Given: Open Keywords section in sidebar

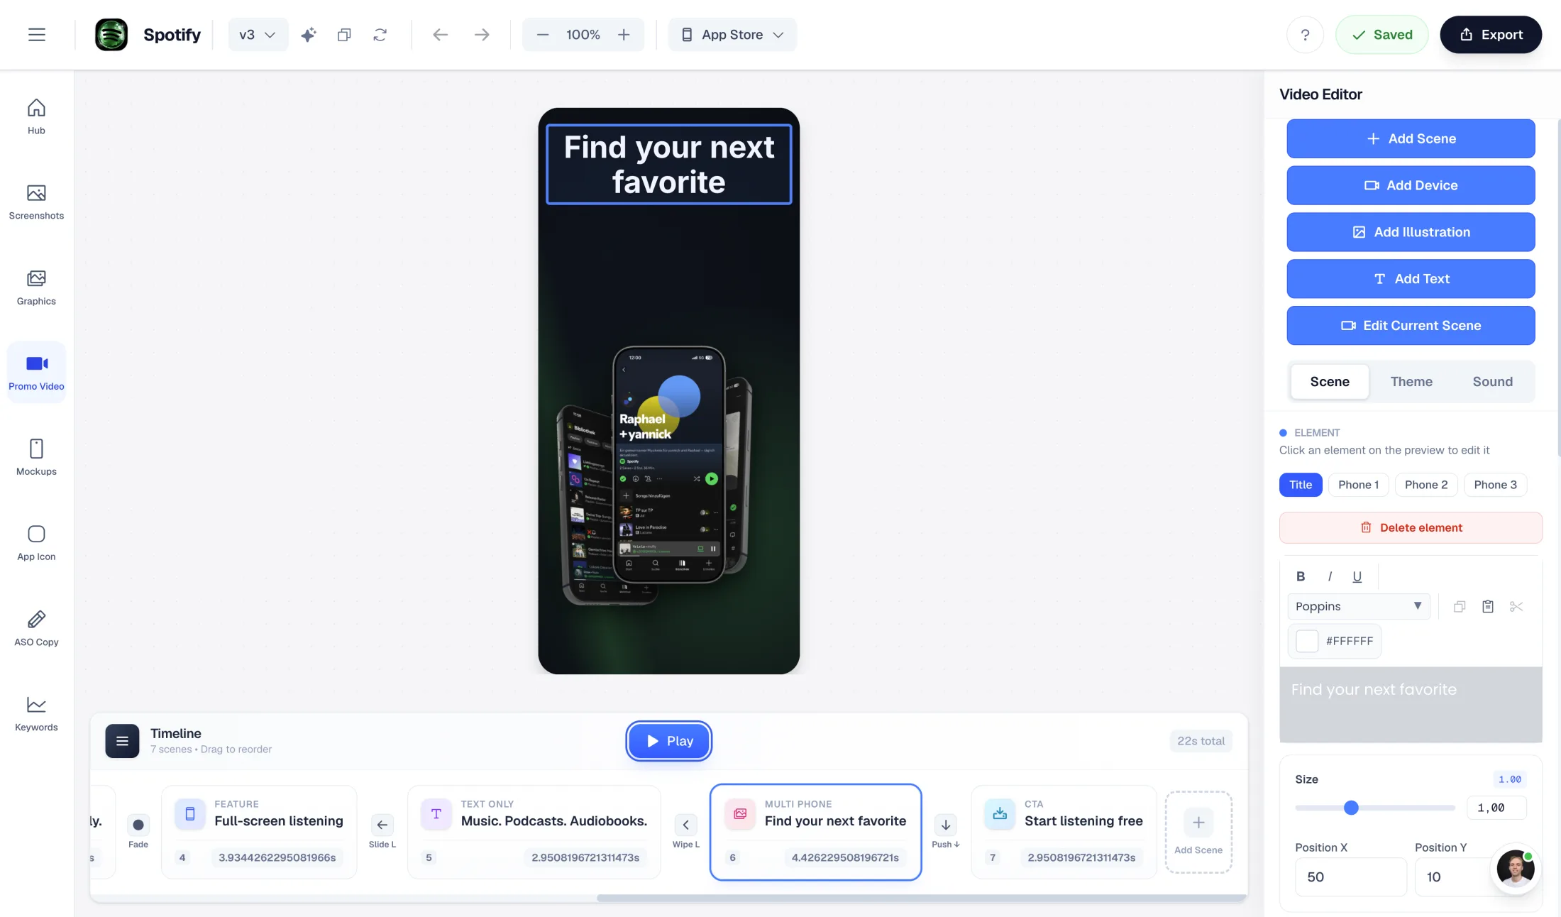Looking at the screenshot, I should pos(36,713).
